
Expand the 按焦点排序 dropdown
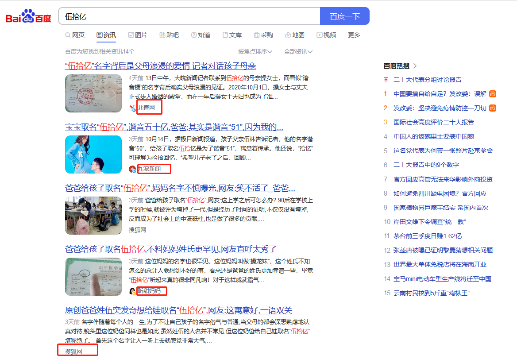pyautogui.click(x=255, y=51)
